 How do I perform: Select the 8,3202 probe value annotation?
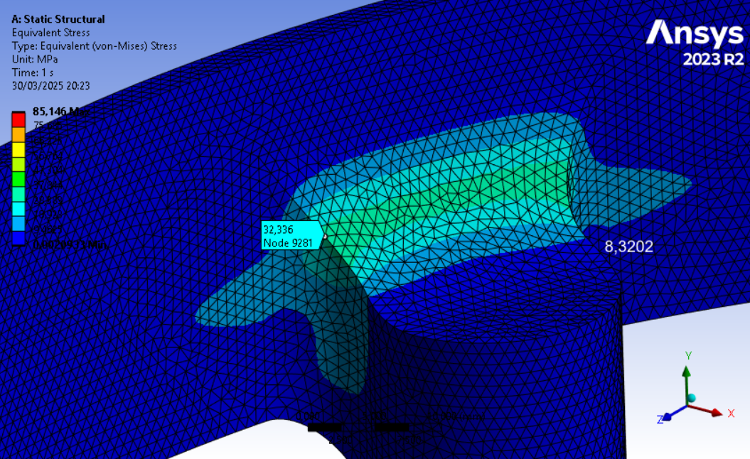coord(628,247)
